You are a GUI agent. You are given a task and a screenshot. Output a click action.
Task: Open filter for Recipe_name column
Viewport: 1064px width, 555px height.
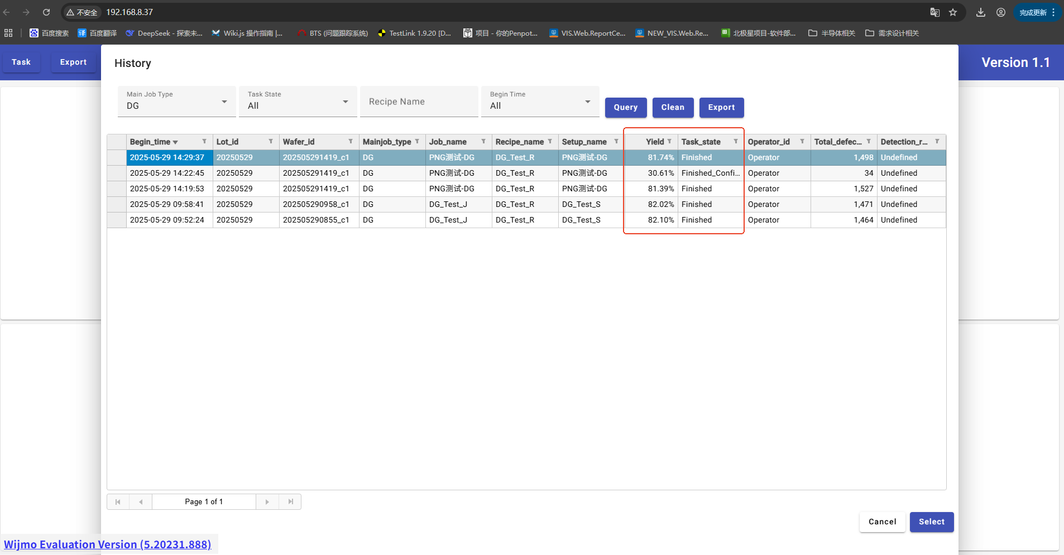pos(550,142)
